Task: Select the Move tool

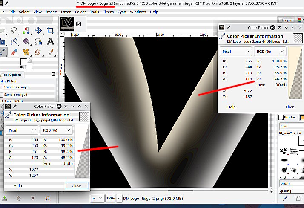Action: click(38, 30)
